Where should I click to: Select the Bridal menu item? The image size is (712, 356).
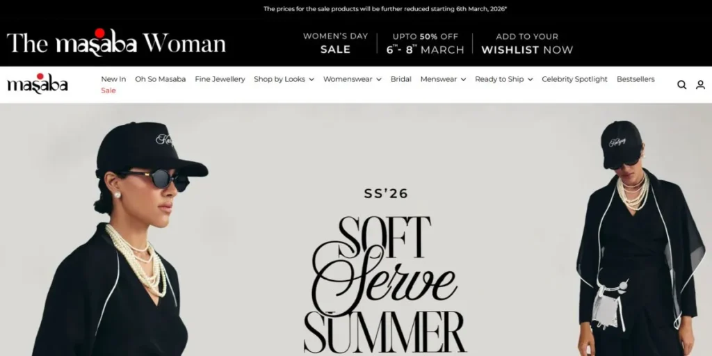[401, 79]
